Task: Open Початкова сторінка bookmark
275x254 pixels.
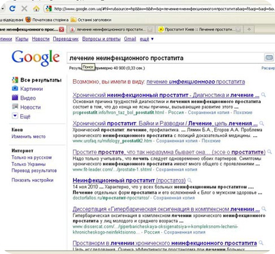Action: click(x=50, y=20)
